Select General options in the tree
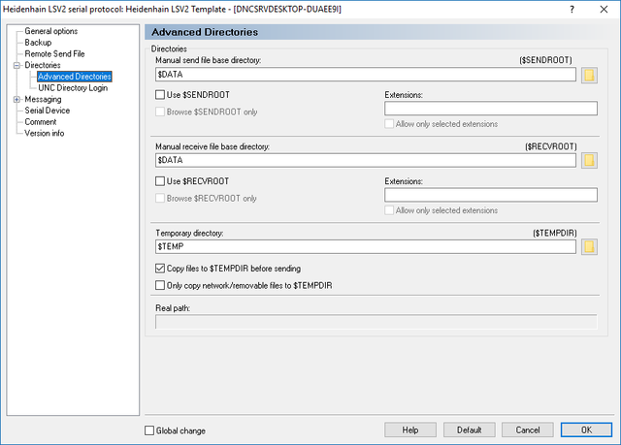This screenshot has height=445, width=621. 51,31
